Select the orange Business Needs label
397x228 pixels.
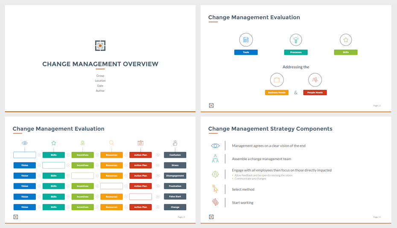click(x=277, y=92)
